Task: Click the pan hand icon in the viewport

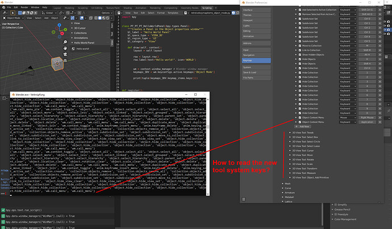Action: pos(65,48)
